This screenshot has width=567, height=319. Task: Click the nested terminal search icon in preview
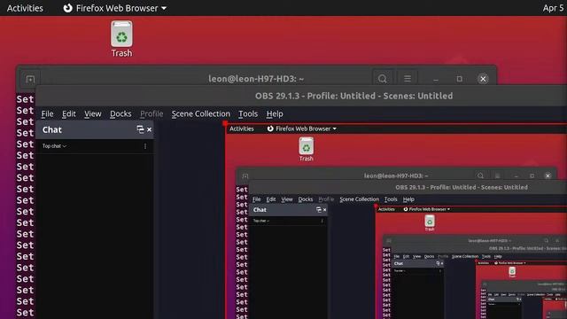click(480, 175)
